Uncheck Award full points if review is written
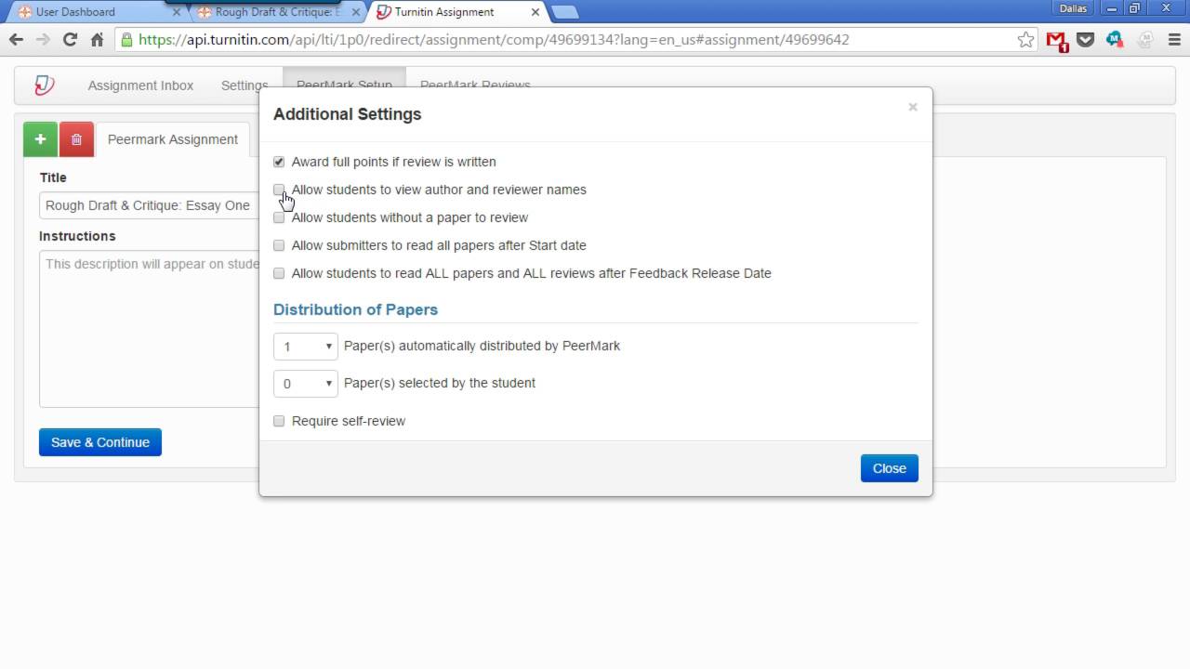 (x=279, y=162)
